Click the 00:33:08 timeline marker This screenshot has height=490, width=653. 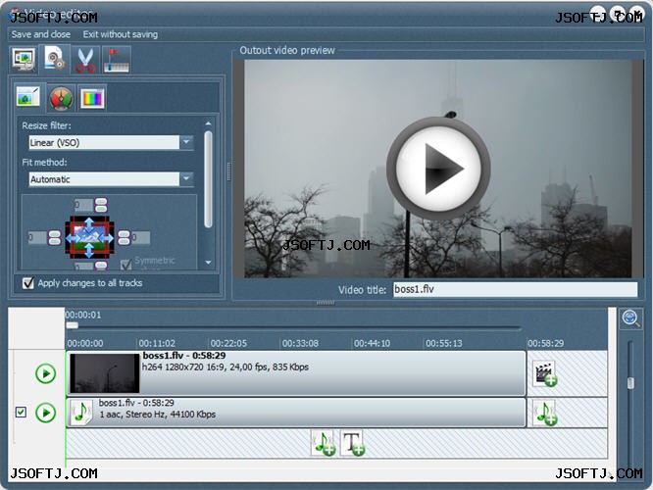tap(300, 343)
